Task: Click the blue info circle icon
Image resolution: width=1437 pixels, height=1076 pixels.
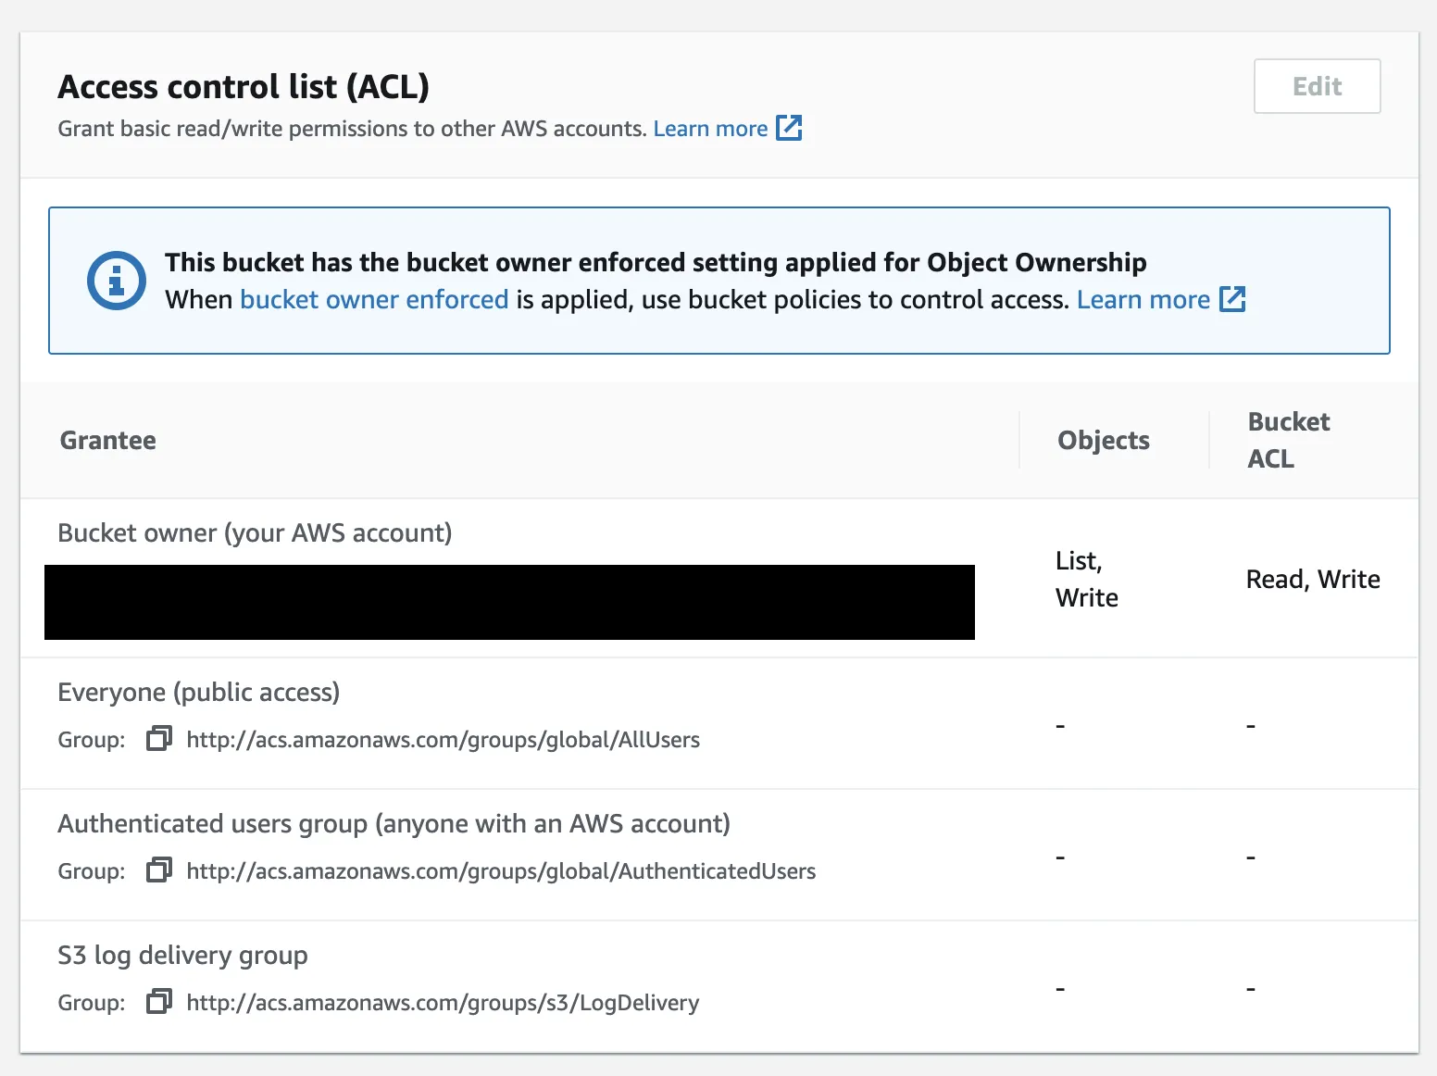Action: point(117,281)
